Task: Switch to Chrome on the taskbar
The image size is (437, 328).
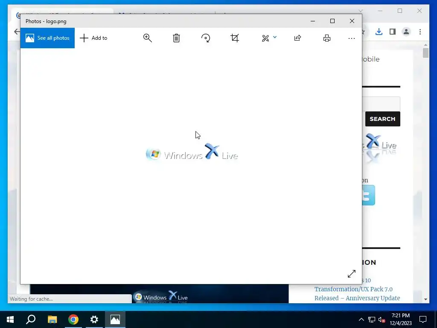Action: pyautogui.click(x=73, y=319)
